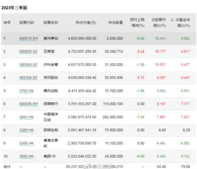The height and width of the screenshot is (169, 197).
Task: Select market value 4,639,689,536.40
Action: pos(82,78)
